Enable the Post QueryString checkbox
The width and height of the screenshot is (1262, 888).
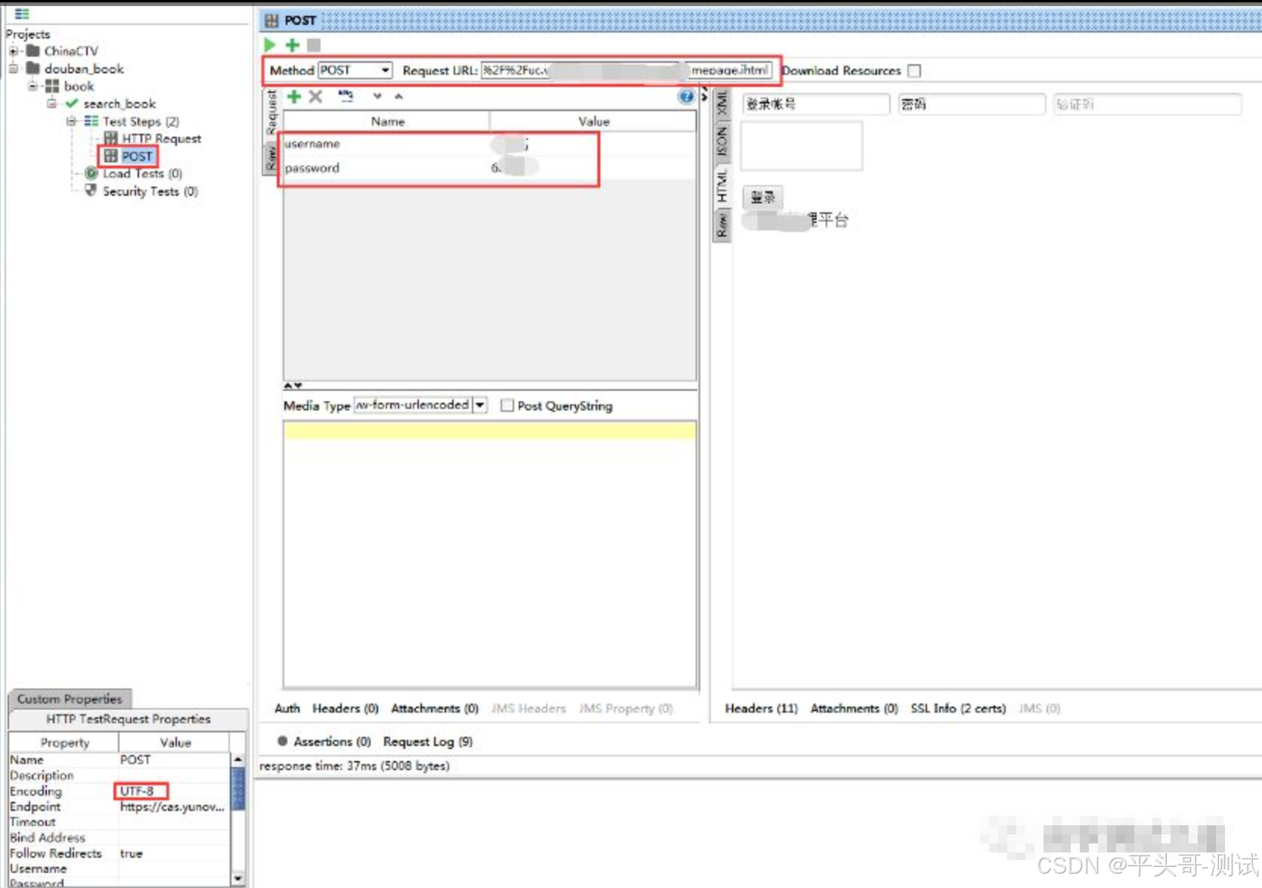[x=507, y=406]
